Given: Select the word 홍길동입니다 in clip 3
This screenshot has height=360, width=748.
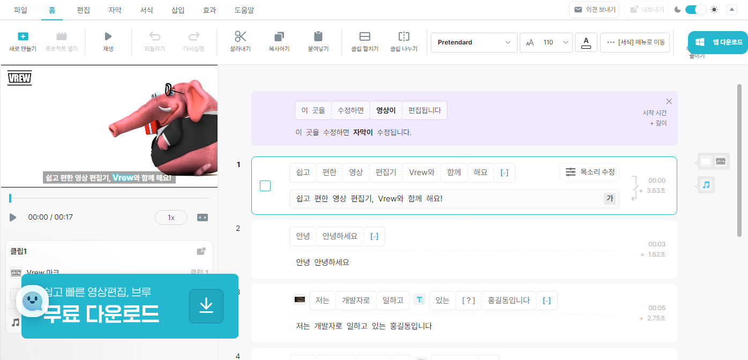Looking at the screenshot, I should point(508,301).
